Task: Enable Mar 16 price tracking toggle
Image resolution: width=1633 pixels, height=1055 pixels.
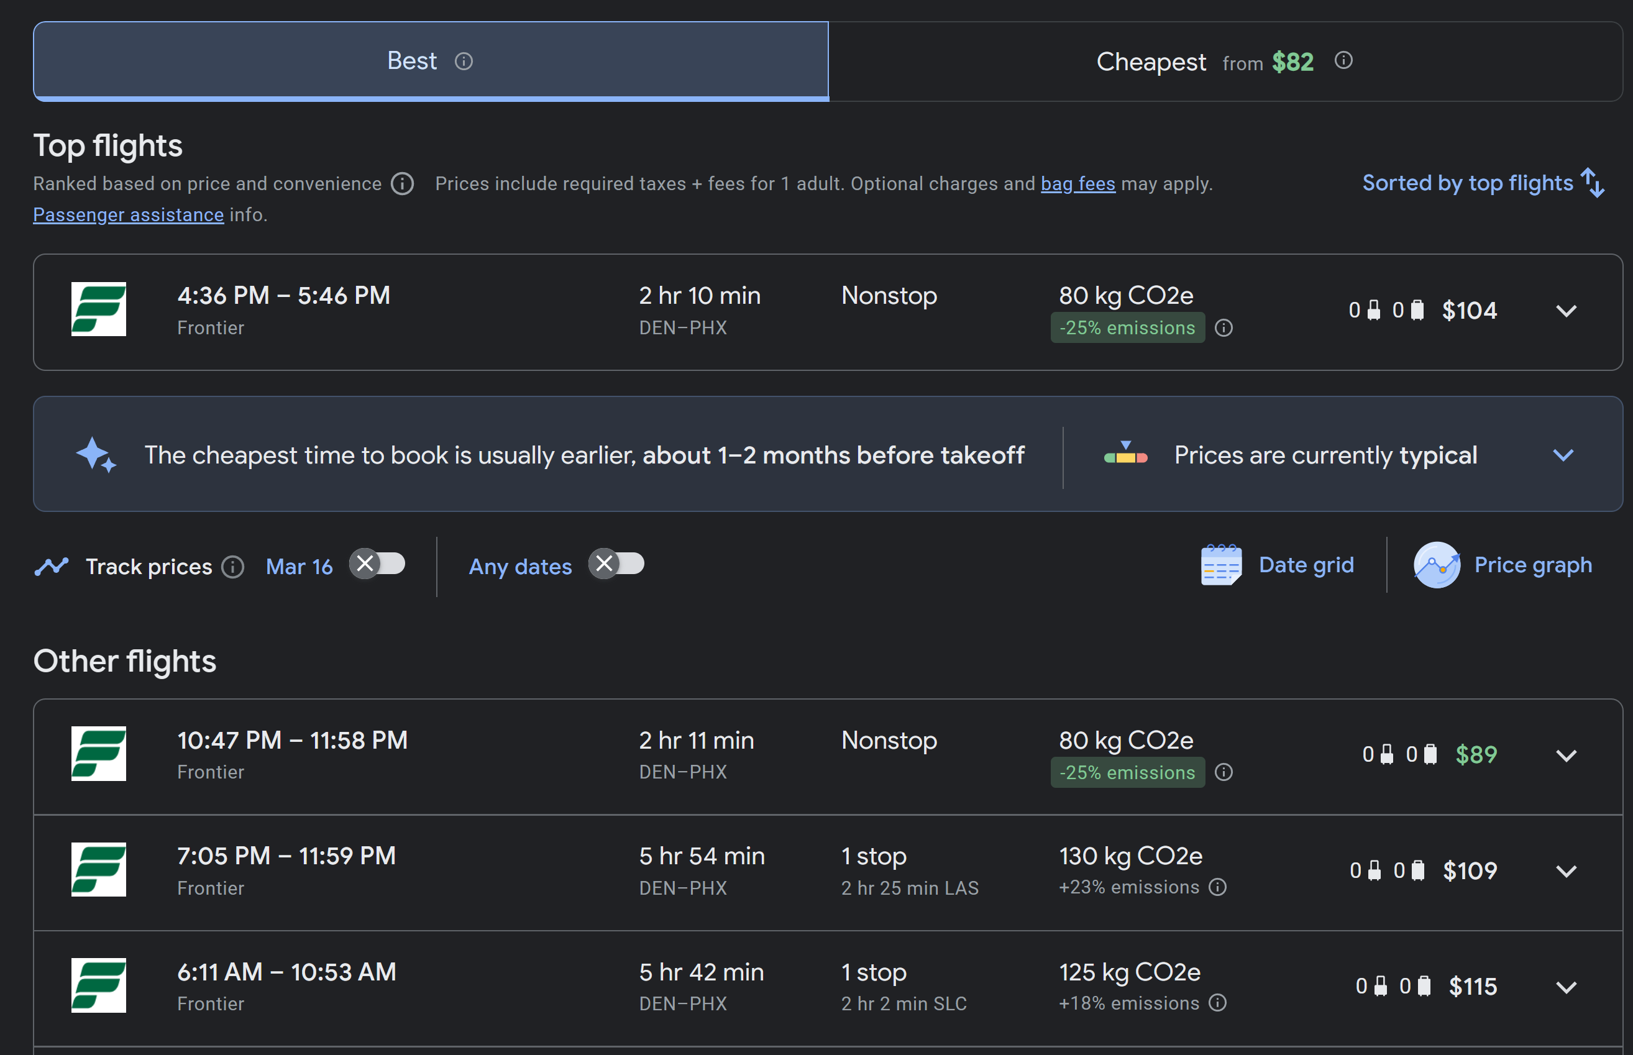Action: click(377, 565)
